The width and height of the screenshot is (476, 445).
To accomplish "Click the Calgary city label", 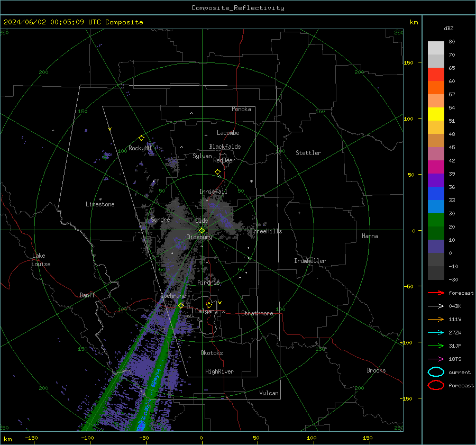I will [x=206, y=311].
